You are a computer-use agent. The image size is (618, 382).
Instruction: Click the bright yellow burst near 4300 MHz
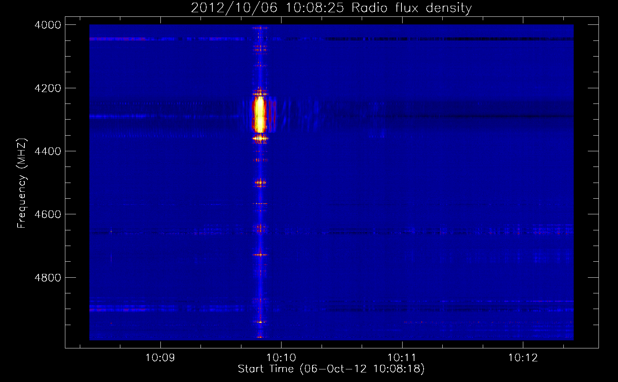click(259, 114)
